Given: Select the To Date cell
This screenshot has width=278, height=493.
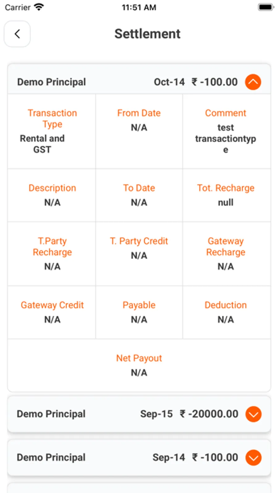Looking at the screenshot, I should [139, 195].
